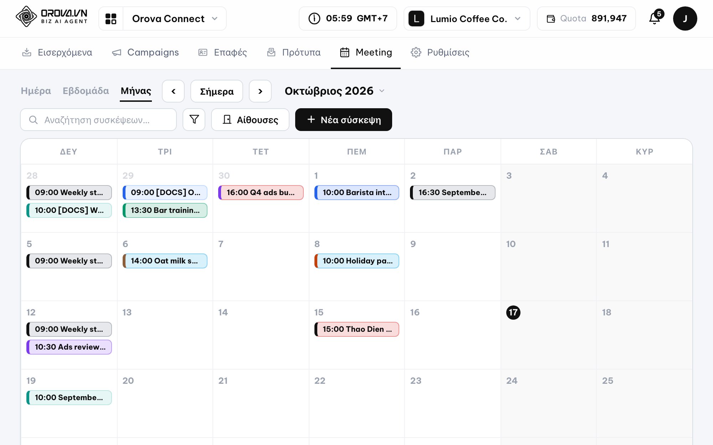Open 15:00 Thao Dien event

click(x=357, y=329)
